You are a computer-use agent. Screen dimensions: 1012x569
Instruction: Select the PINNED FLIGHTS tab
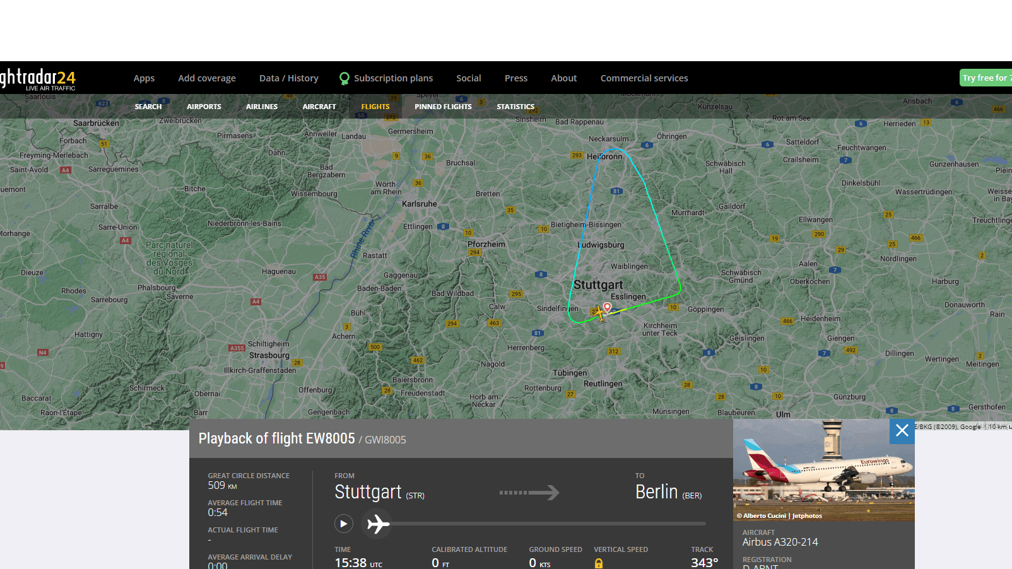443,107
